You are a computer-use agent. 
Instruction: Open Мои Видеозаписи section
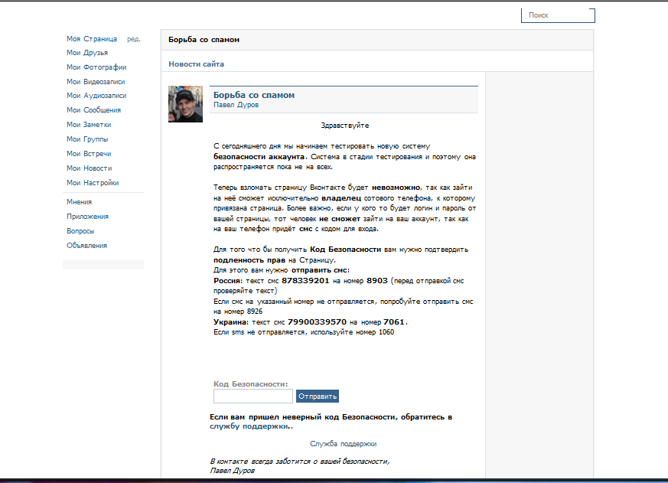pos(96,82)
